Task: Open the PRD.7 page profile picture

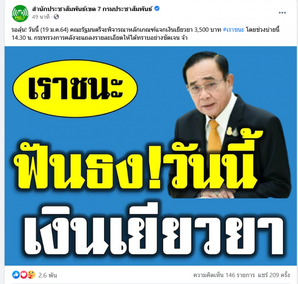Action: click(20, 13)
